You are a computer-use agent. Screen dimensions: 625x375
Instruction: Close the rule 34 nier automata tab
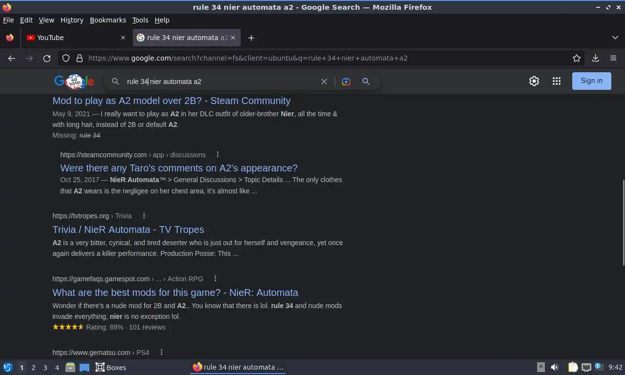coord(233,38)
